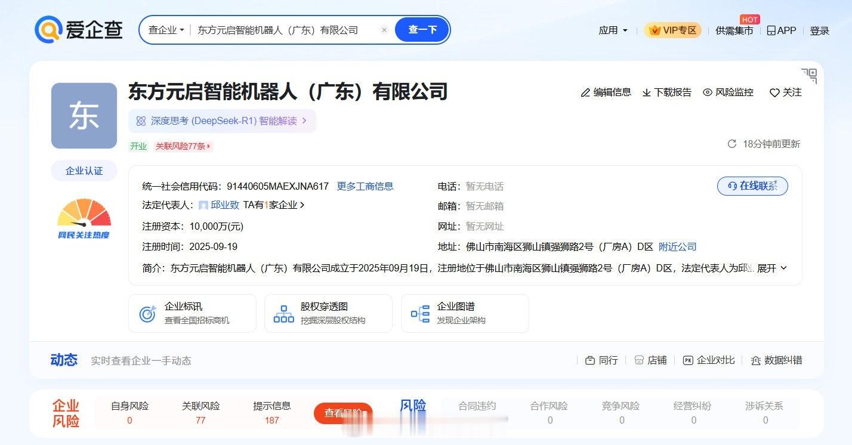
Task: Open the 查企业 search type dropdown
Action: click(166, 30)
